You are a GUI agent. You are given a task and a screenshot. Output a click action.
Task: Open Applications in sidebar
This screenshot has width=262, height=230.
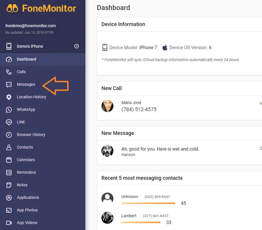coord(43,197)
